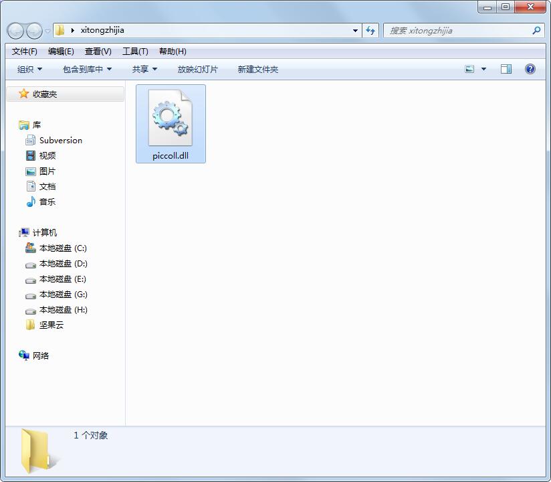The height and width of the screenshot is (482, 551).
Task: Click the 视频 library icon
Action: pyautogui.click(x=31, y=155)
